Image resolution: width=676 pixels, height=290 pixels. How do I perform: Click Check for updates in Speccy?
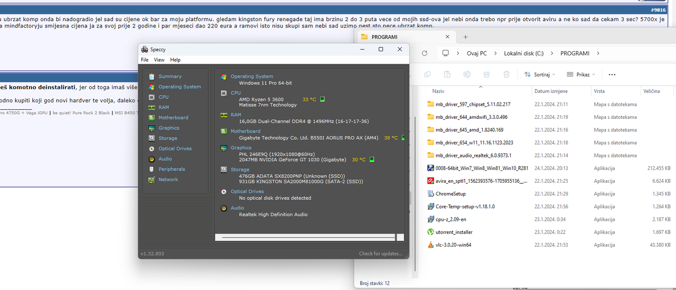click(x=381, y=254)
